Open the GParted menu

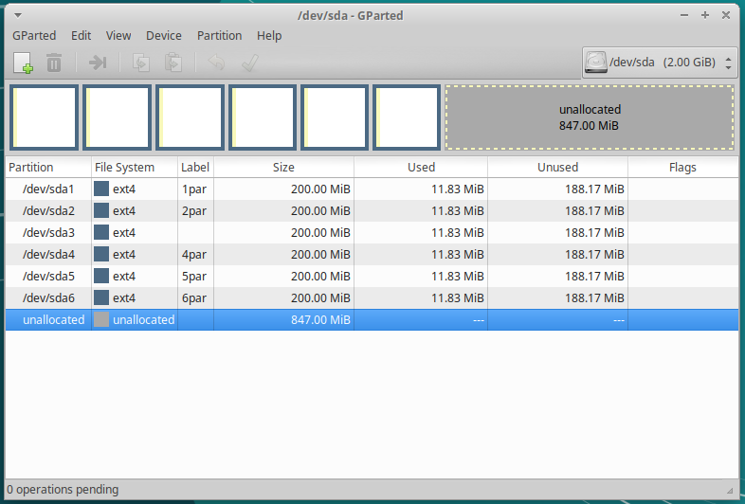click(34, 36)
